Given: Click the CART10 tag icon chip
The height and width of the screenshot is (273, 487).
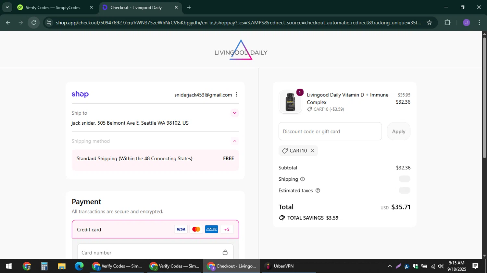Looking at the screenshot, I should tap(285, 151).
